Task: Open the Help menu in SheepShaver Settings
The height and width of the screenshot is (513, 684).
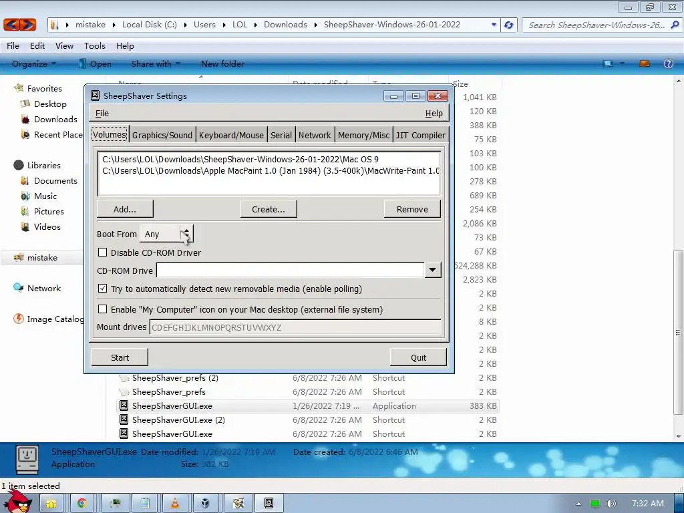Action: (x=434, y=114)
